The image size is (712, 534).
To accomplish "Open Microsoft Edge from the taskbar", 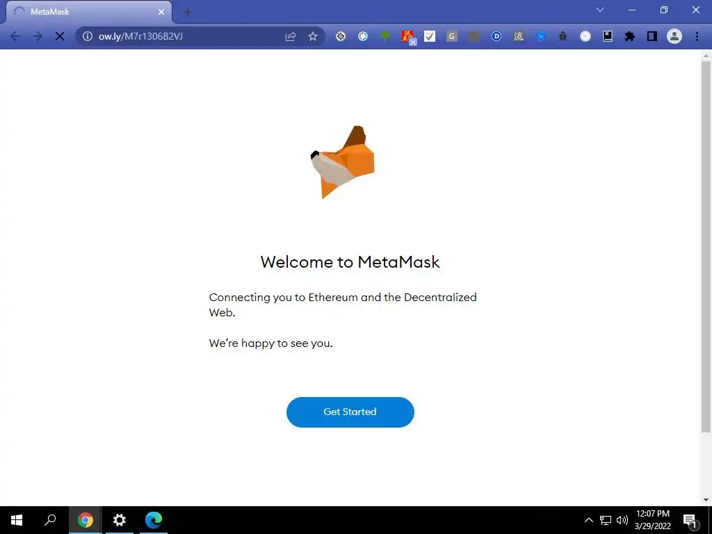I will [x=154, y=520].
